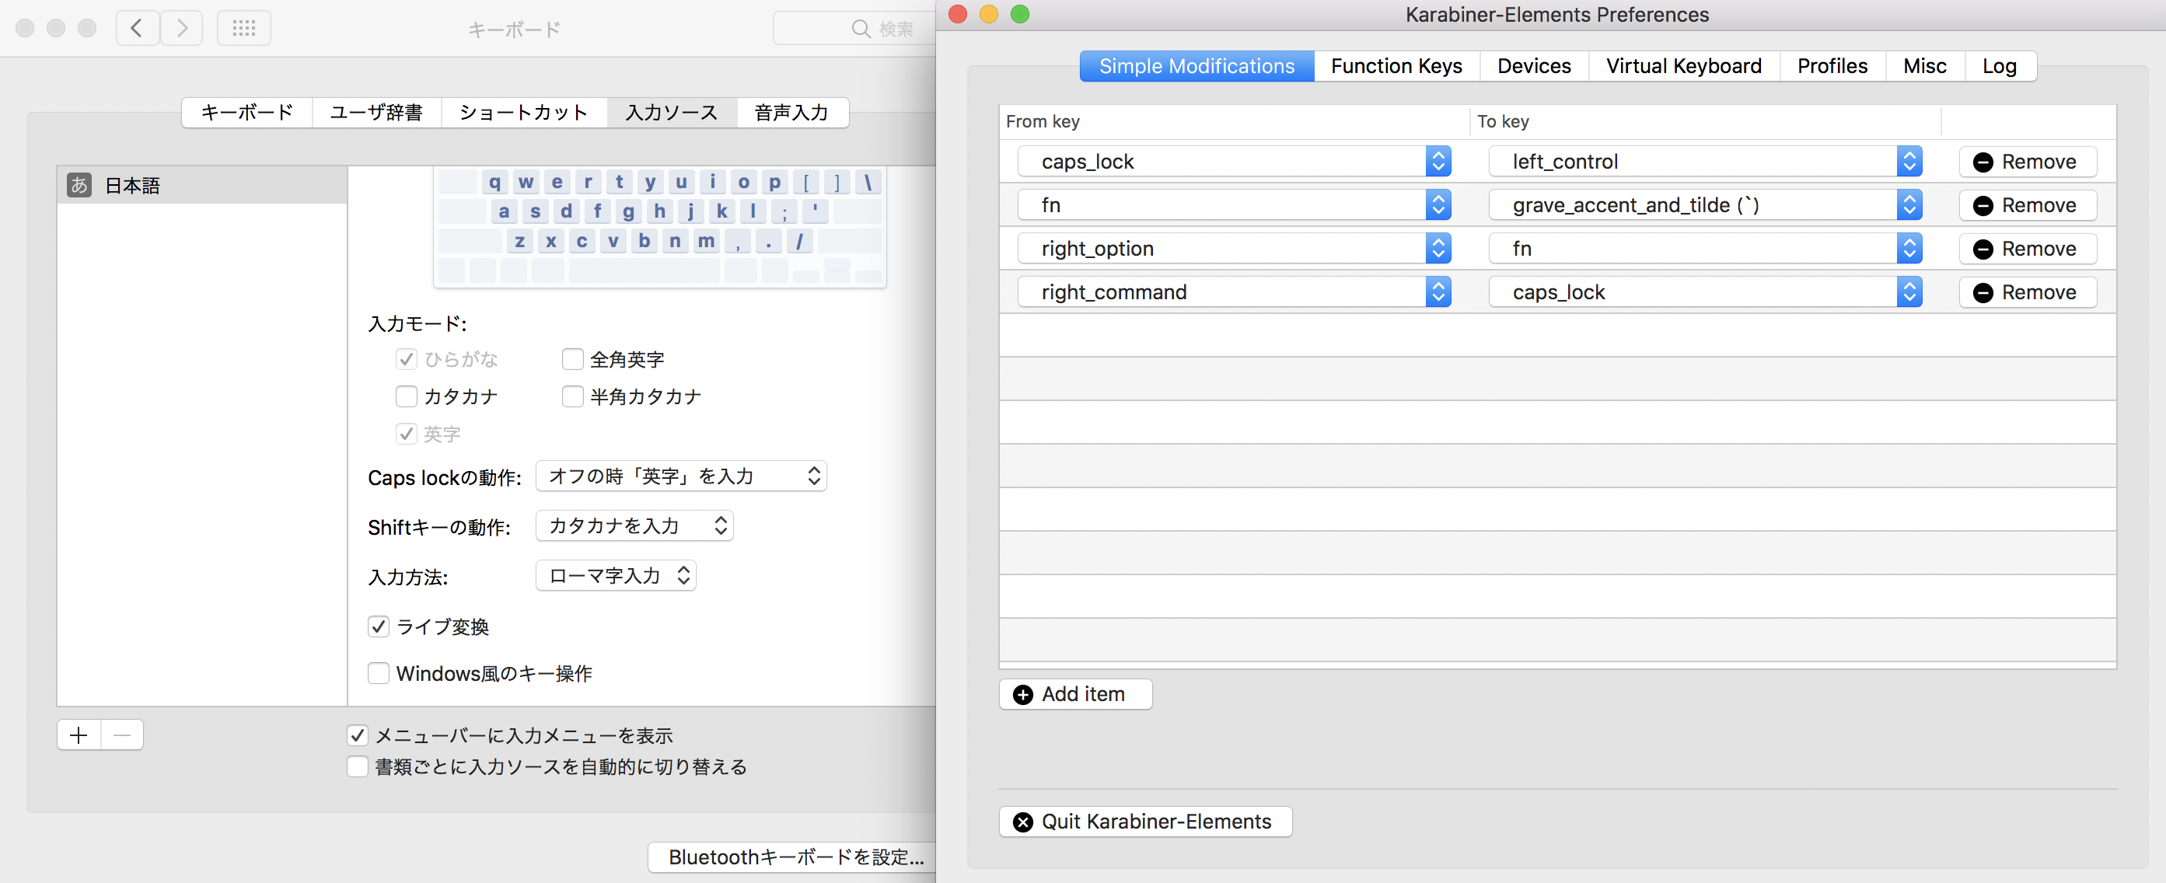Open the 入力方法 dropdown
Image resolution: width=2166 pixels, height=883 pixels.
pos(616,575)
